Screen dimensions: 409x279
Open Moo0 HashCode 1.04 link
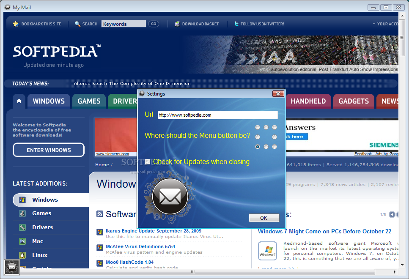click(x=130, y=262)
